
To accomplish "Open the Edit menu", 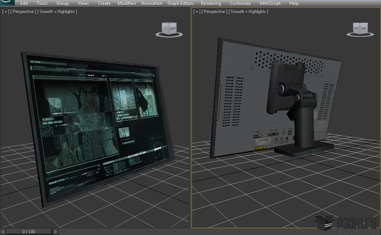I will 24,3.
